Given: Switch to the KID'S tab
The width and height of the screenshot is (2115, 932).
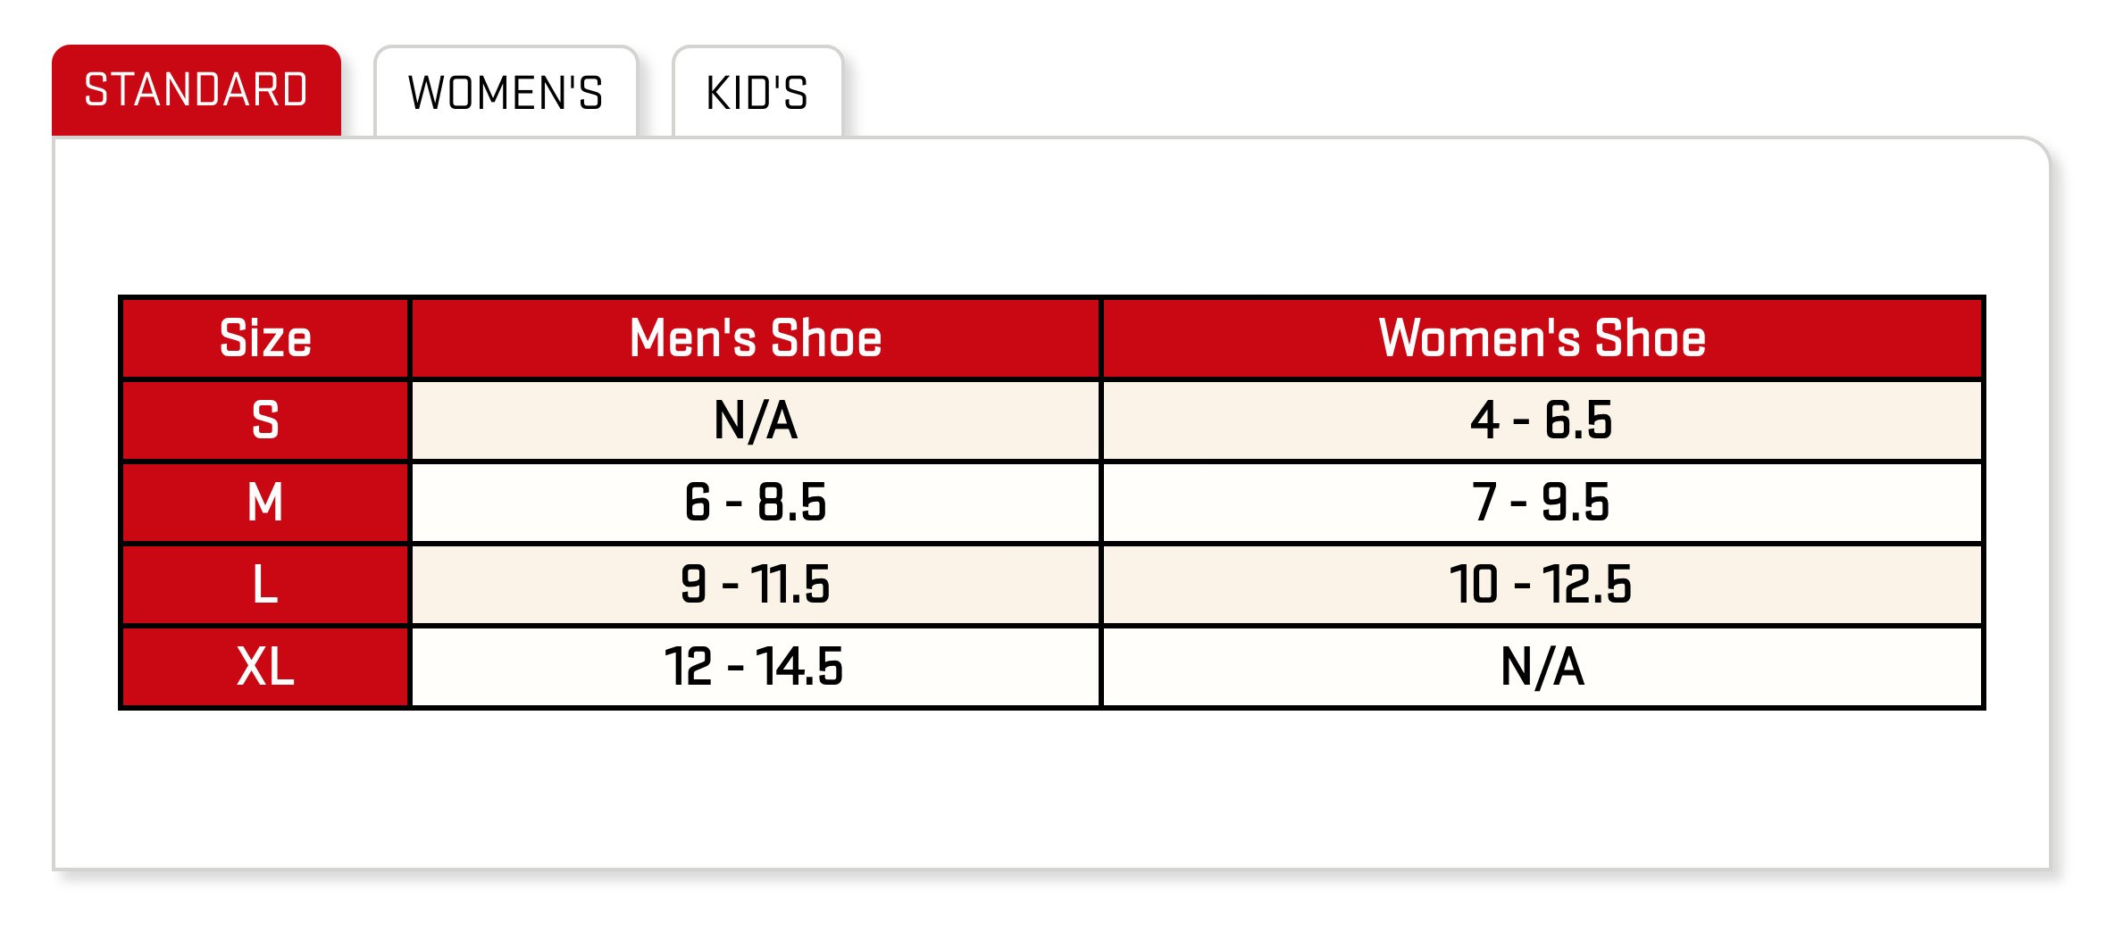Looking at the screenshot, I should 757,92.
